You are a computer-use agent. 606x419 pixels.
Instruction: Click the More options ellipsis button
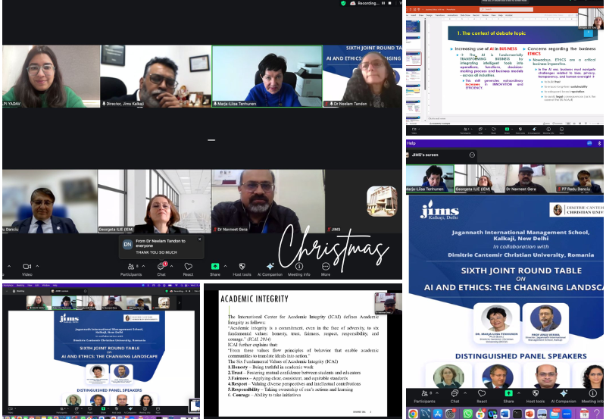coord(326,267)
